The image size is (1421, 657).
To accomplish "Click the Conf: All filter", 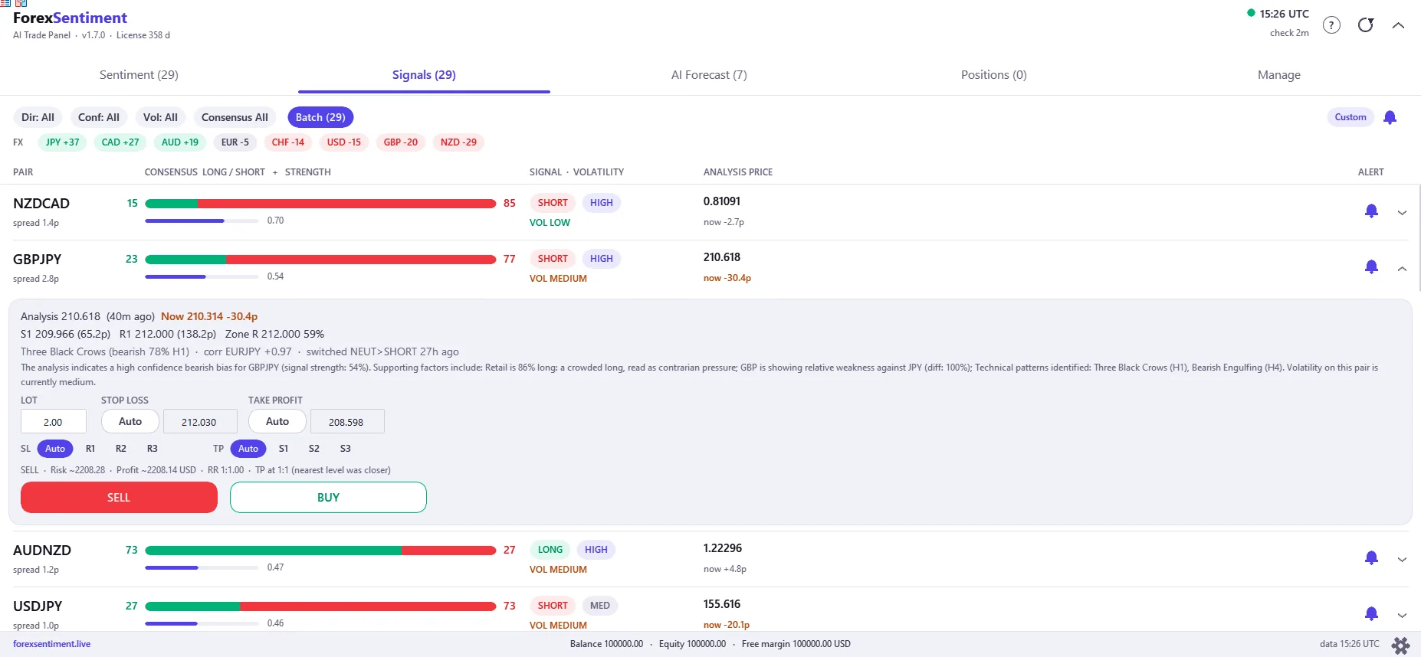I will (x=99, y=117).
